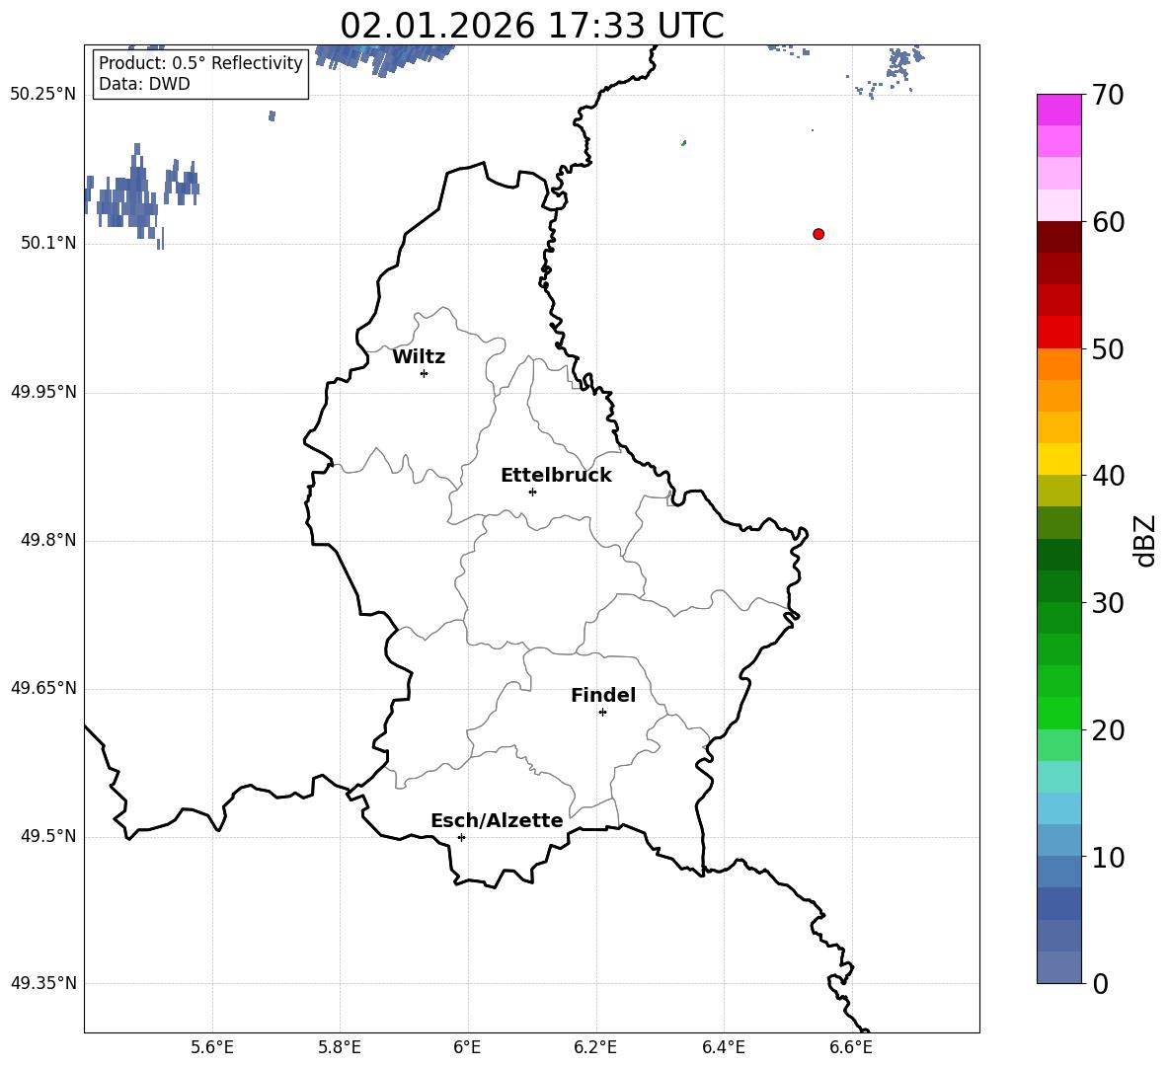
Task: Click the 50.1°N latitude label
Action: [x=48, y=243]
